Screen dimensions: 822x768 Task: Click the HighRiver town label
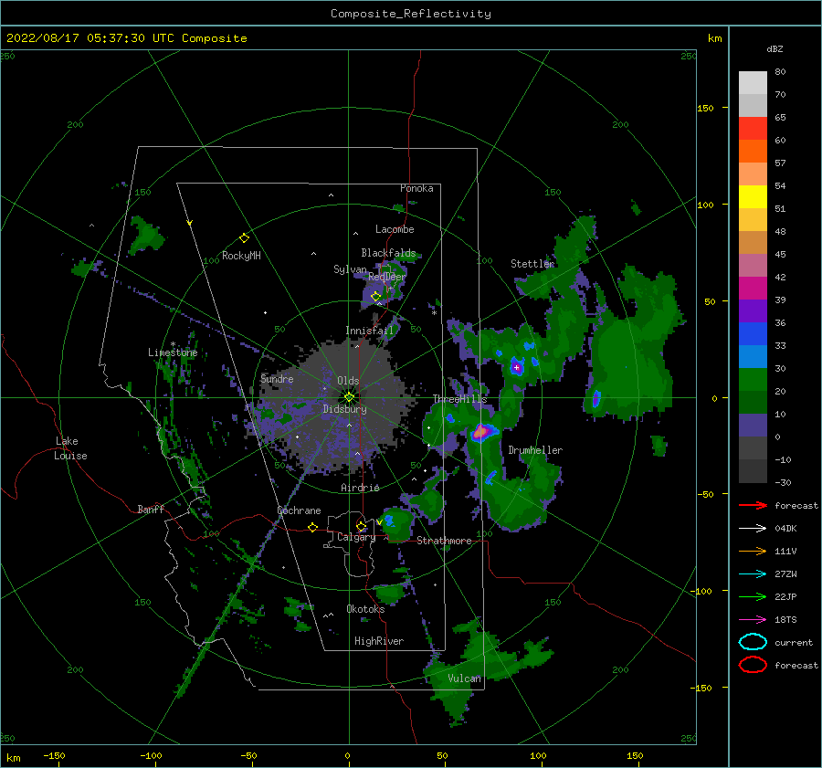coord(379,641)
